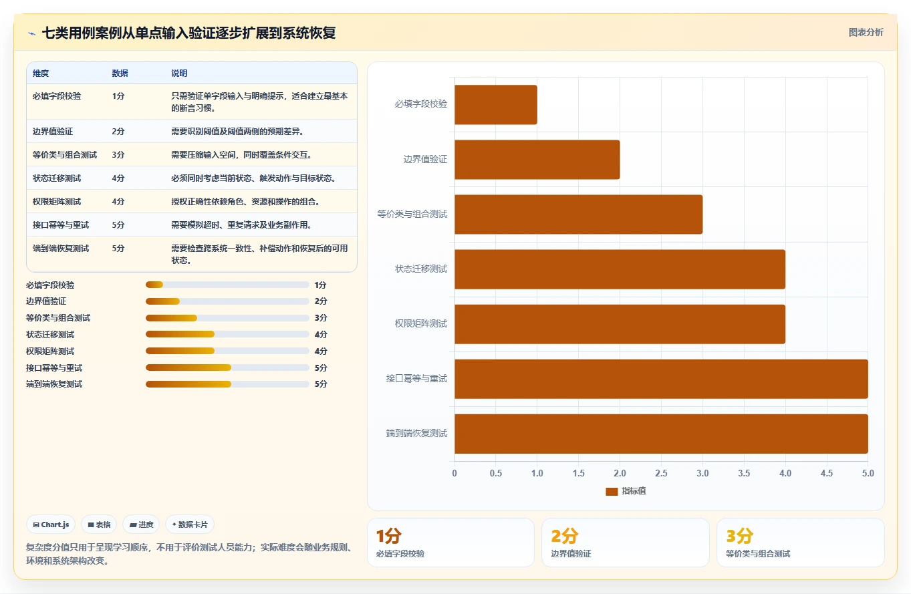Viewport: 911px width, 594px height.
Task: Open the 1分 必填字段校验 data card
Action: pyautogui.click(x=450, y=543)
